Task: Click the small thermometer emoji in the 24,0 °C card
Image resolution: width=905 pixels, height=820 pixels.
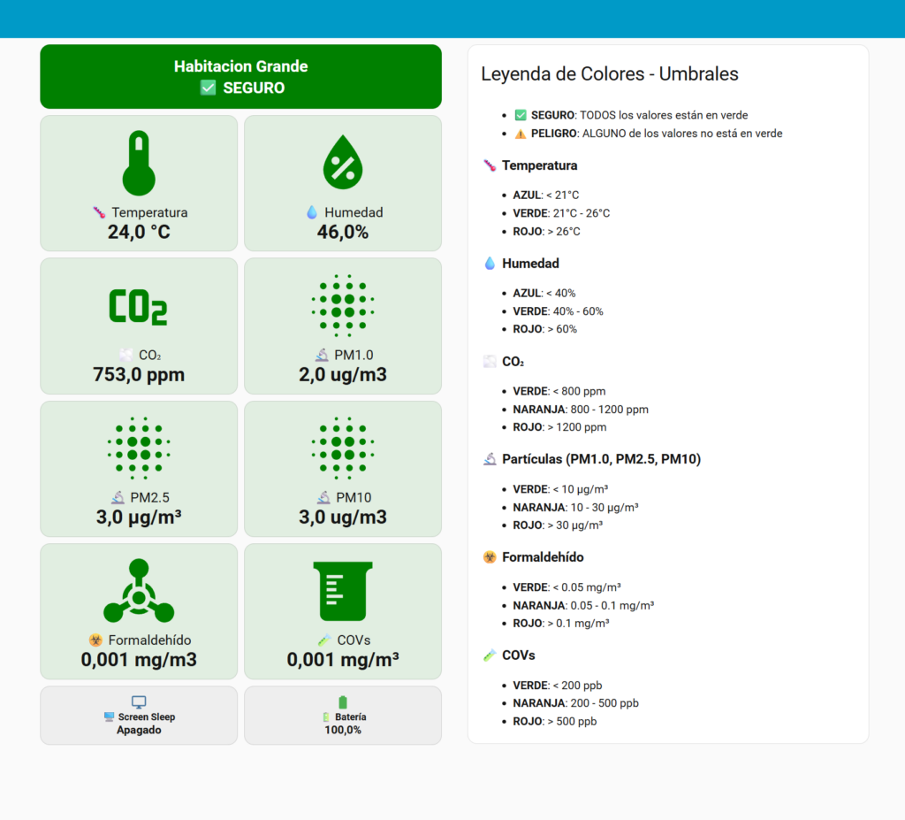Action: (99, 212)
